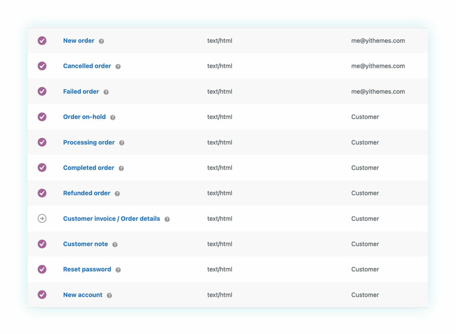Screen dimensions: 456x334
Task: Click the enabled checkmark for New account
Action: (42, 295)
